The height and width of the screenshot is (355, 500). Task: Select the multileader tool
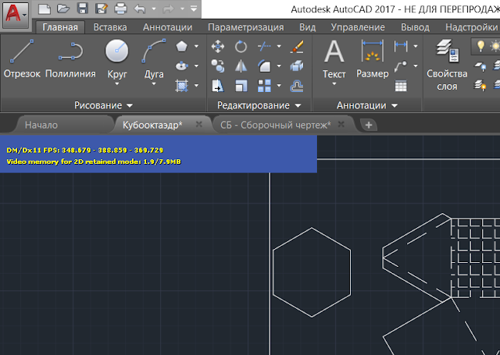(x=401, y=66)
